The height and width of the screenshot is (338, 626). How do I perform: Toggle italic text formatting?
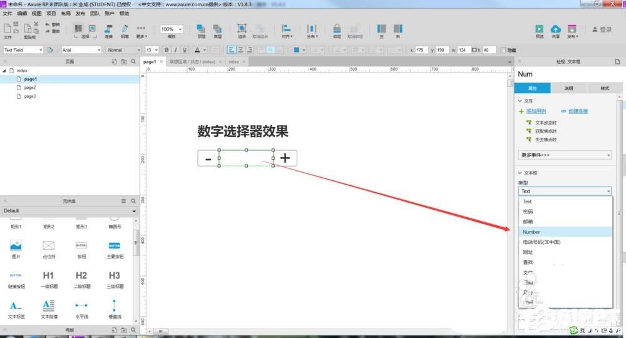pyautogui.click(x=175, y=50)
